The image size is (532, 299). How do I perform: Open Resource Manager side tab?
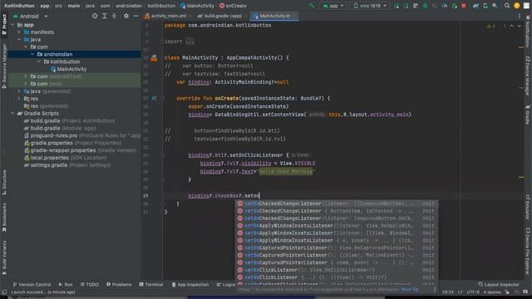point(4,66)
